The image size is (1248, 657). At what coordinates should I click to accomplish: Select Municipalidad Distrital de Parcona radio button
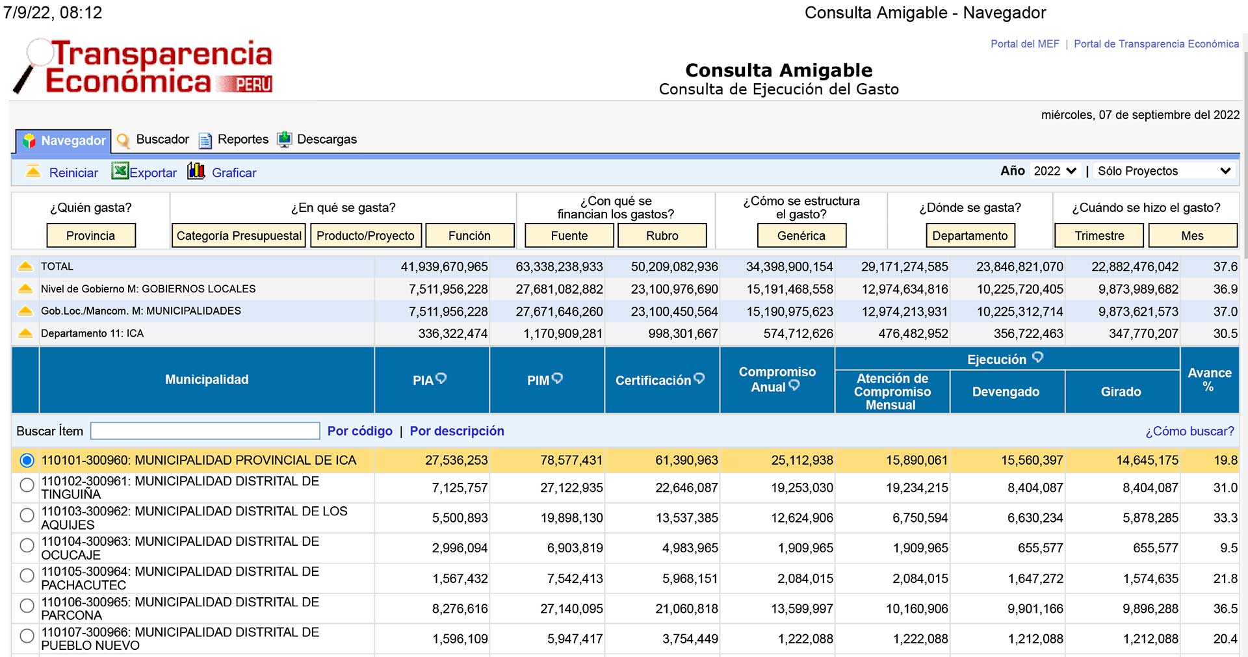tap(27, 606)
